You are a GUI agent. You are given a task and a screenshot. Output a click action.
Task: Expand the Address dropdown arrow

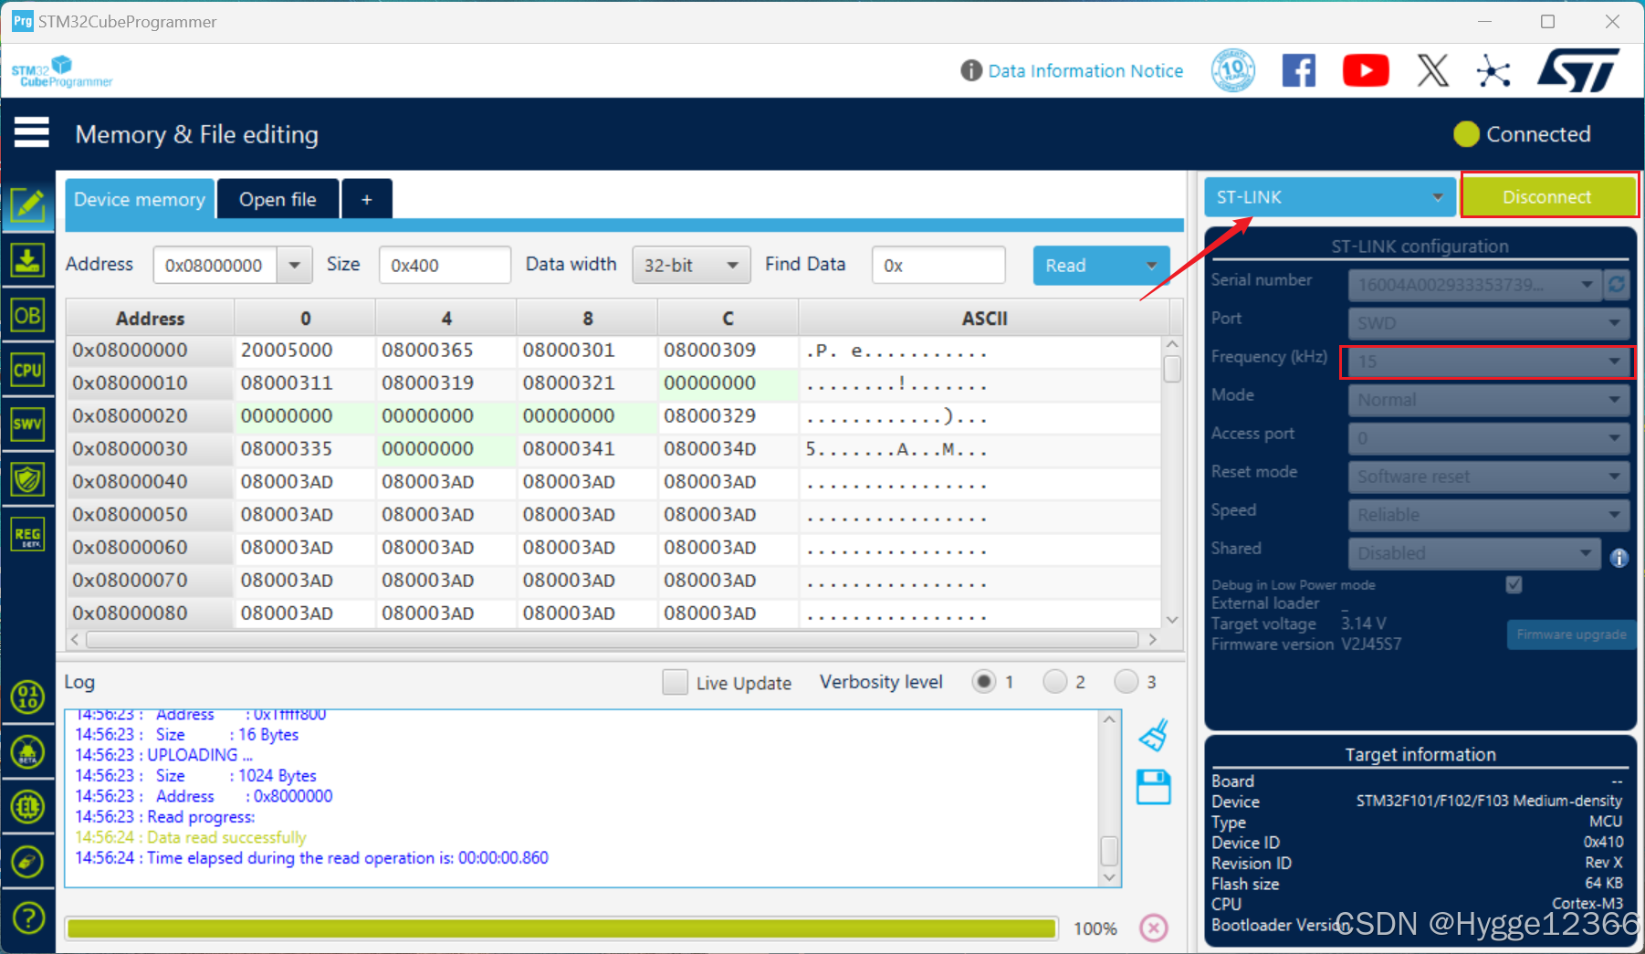(x=294, y=265)
